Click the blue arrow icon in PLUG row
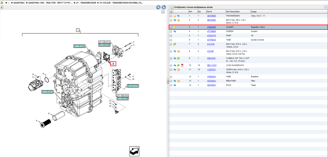328x157 pixels. pos(175,85)
